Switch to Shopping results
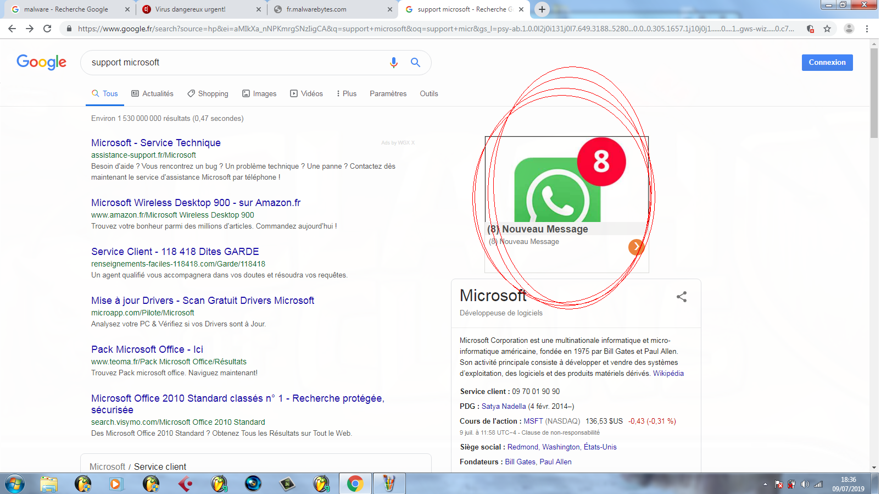 coord(208,94)
